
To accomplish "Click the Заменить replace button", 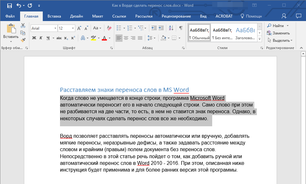I will click(x=278, y=33).
